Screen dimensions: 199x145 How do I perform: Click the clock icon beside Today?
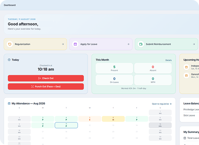click(x=9, y=60)
